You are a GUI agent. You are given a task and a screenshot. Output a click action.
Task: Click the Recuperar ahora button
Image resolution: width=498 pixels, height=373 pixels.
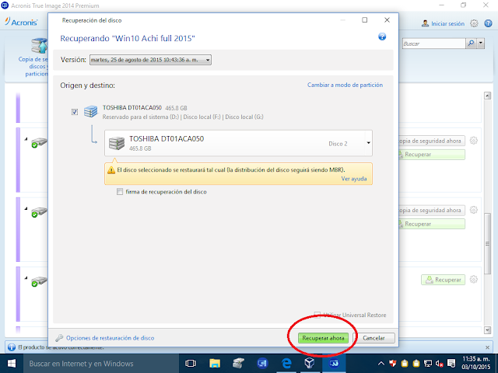(323, 338)
